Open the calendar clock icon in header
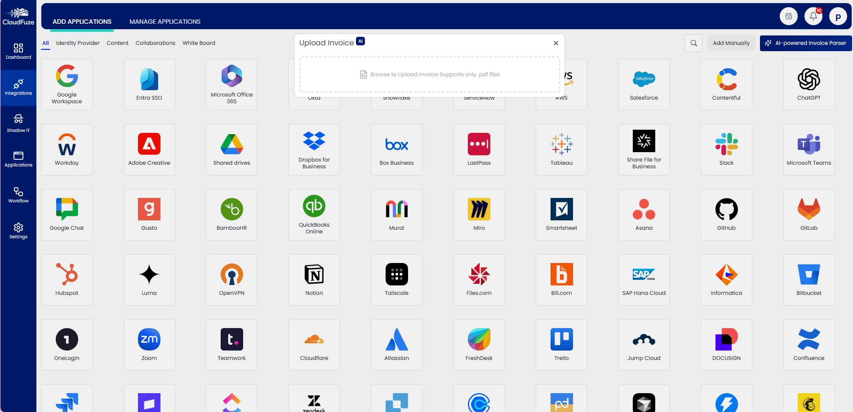The width and height of the screenshot is (853, 412). tap(788, 17)
